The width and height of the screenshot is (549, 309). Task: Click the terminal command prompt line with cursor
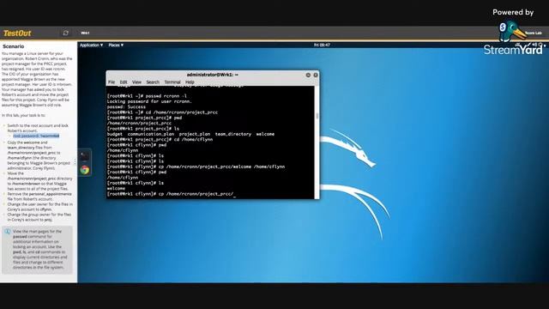click(x=172, y=194)
